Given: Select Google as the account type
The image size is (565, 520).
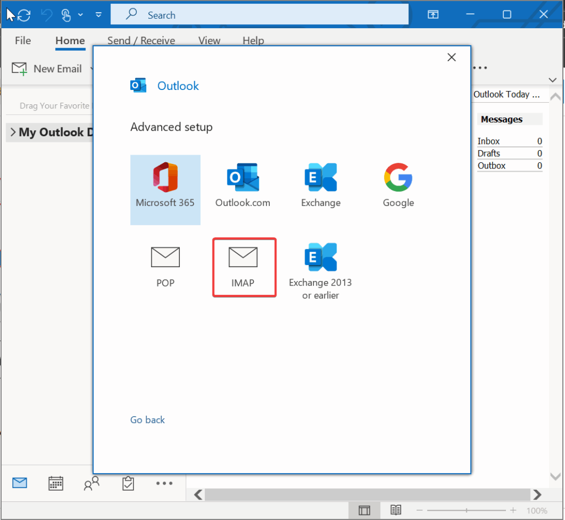Looking at the screenshot, I should pos(398,186).
